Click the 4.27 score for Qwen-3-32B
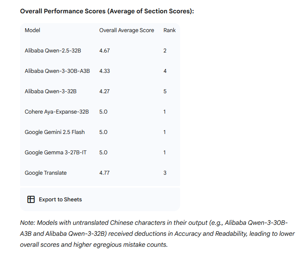This screenshot has width=303, height=255. (104, 91)
